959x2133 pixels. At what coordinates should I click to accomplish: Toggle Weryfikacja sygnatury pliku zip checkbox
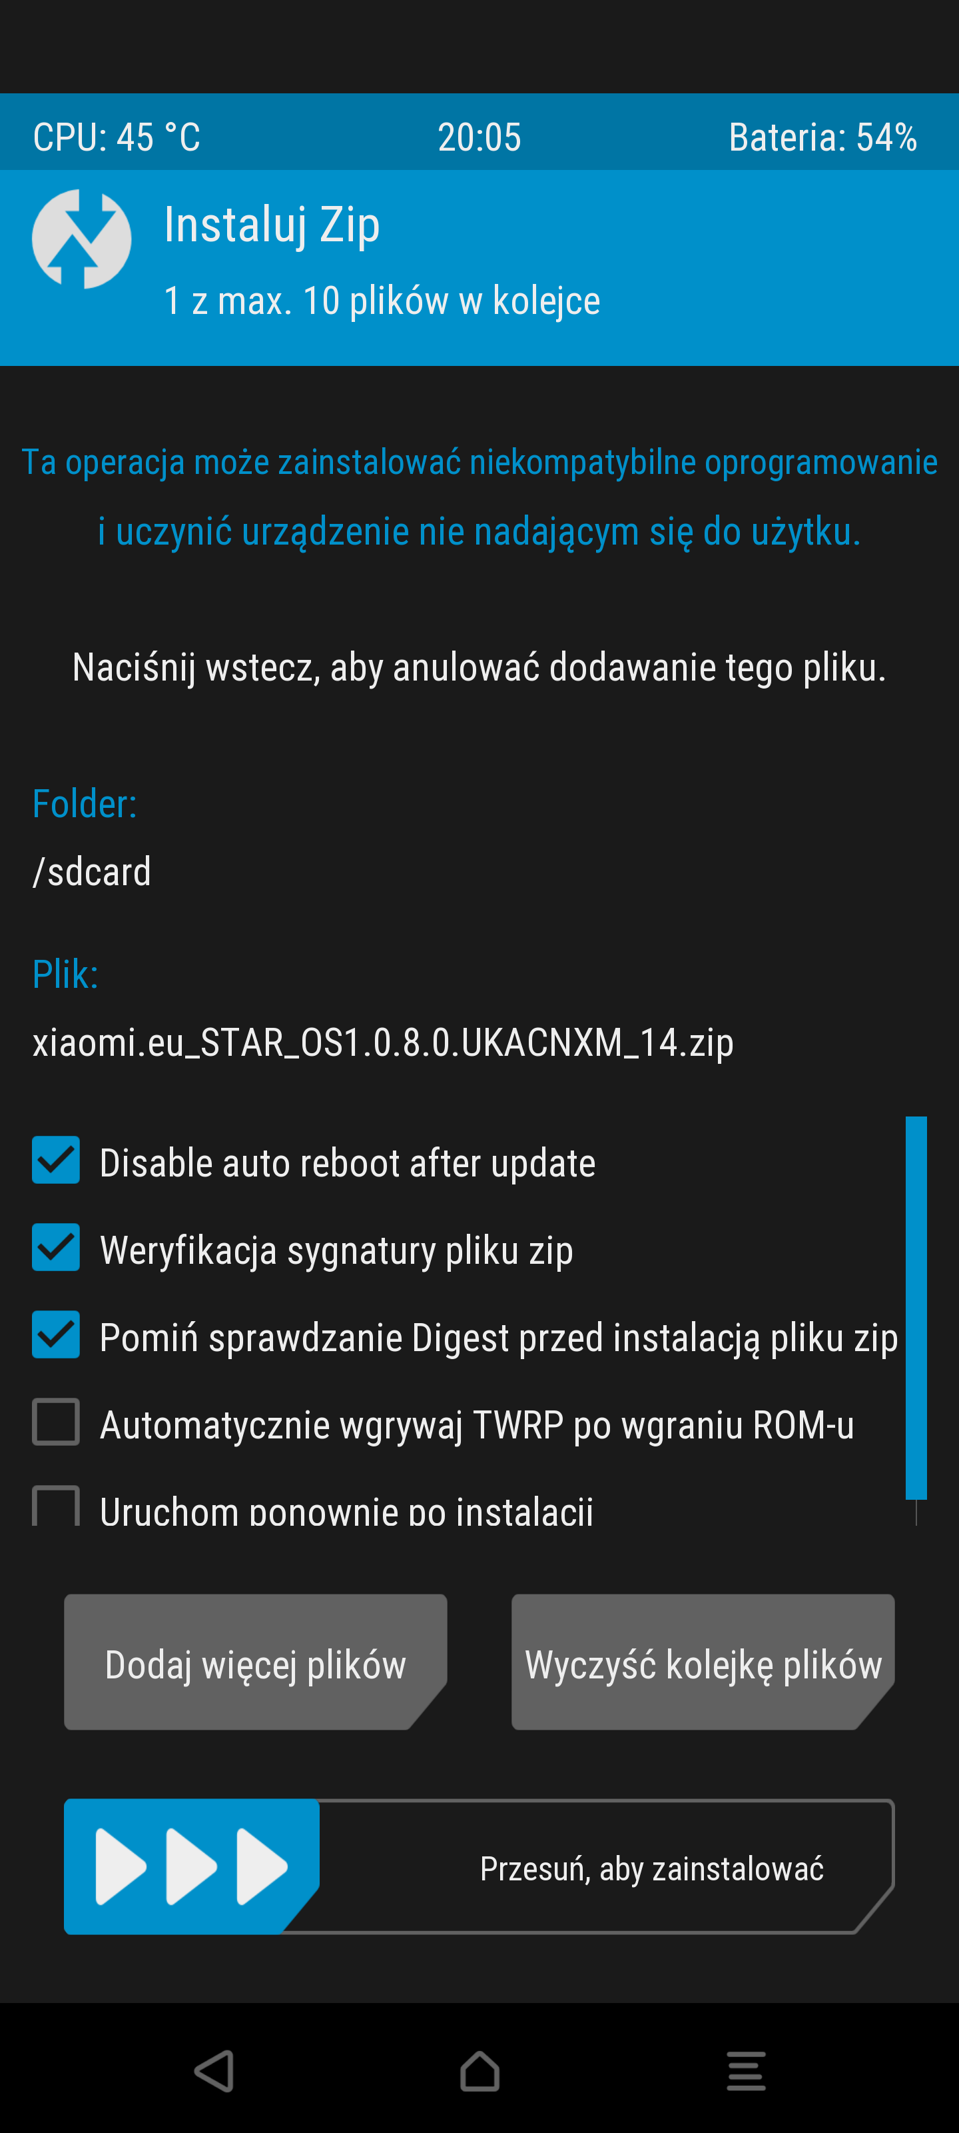coord(55,1247)
